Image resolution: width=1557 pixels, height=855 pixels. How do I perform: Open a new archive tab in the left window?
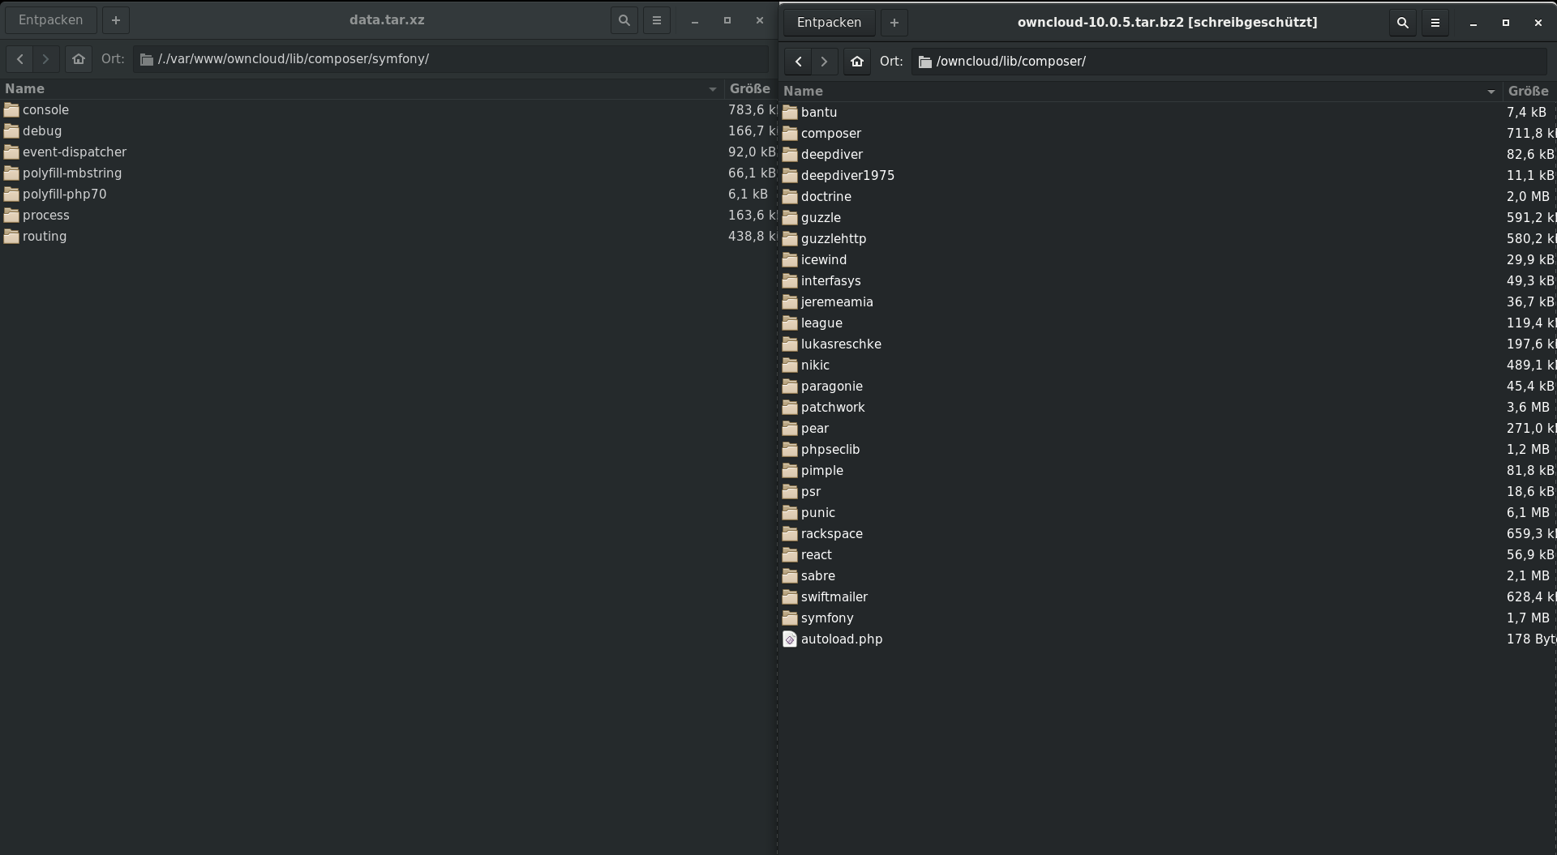click(x=115, y=19)
